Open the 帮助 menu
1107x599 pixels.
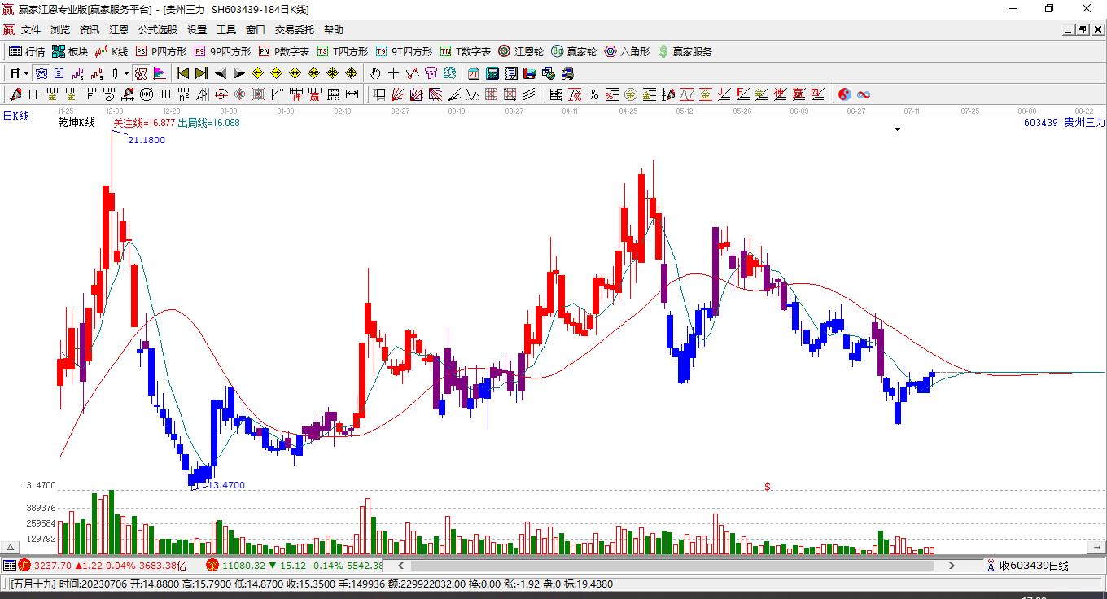334,30
